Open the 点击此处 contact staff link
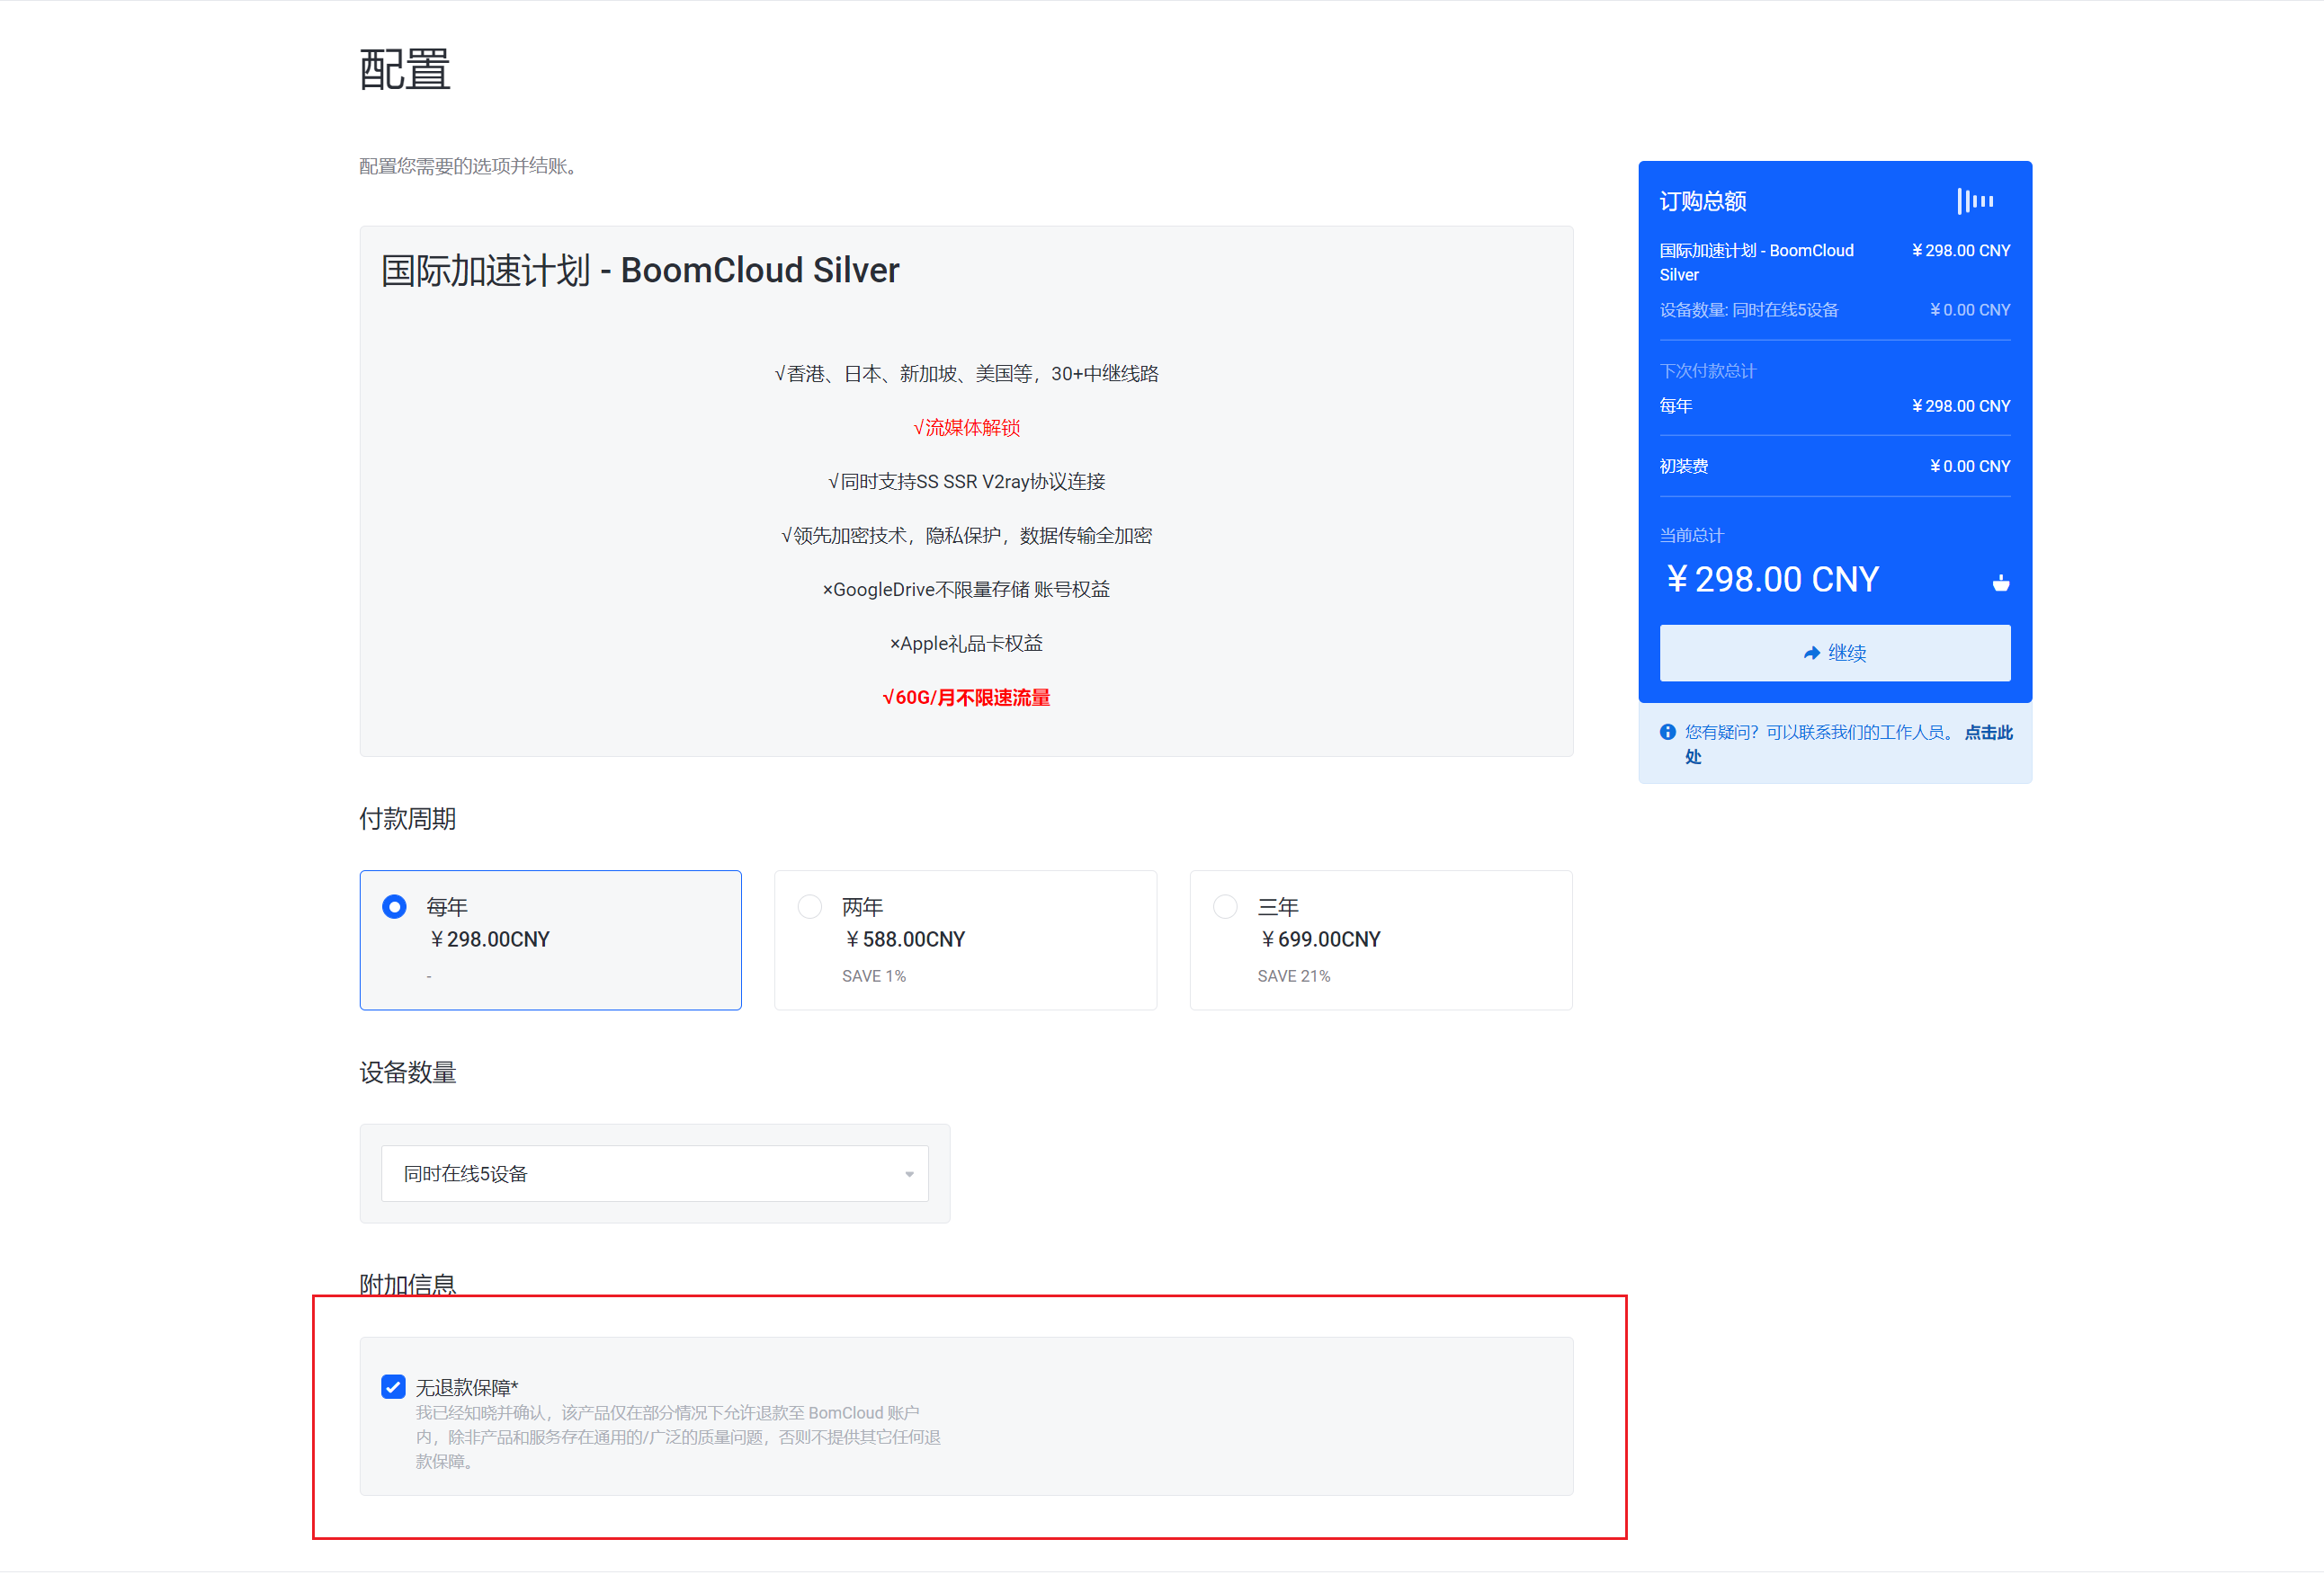 point(1987,732)
